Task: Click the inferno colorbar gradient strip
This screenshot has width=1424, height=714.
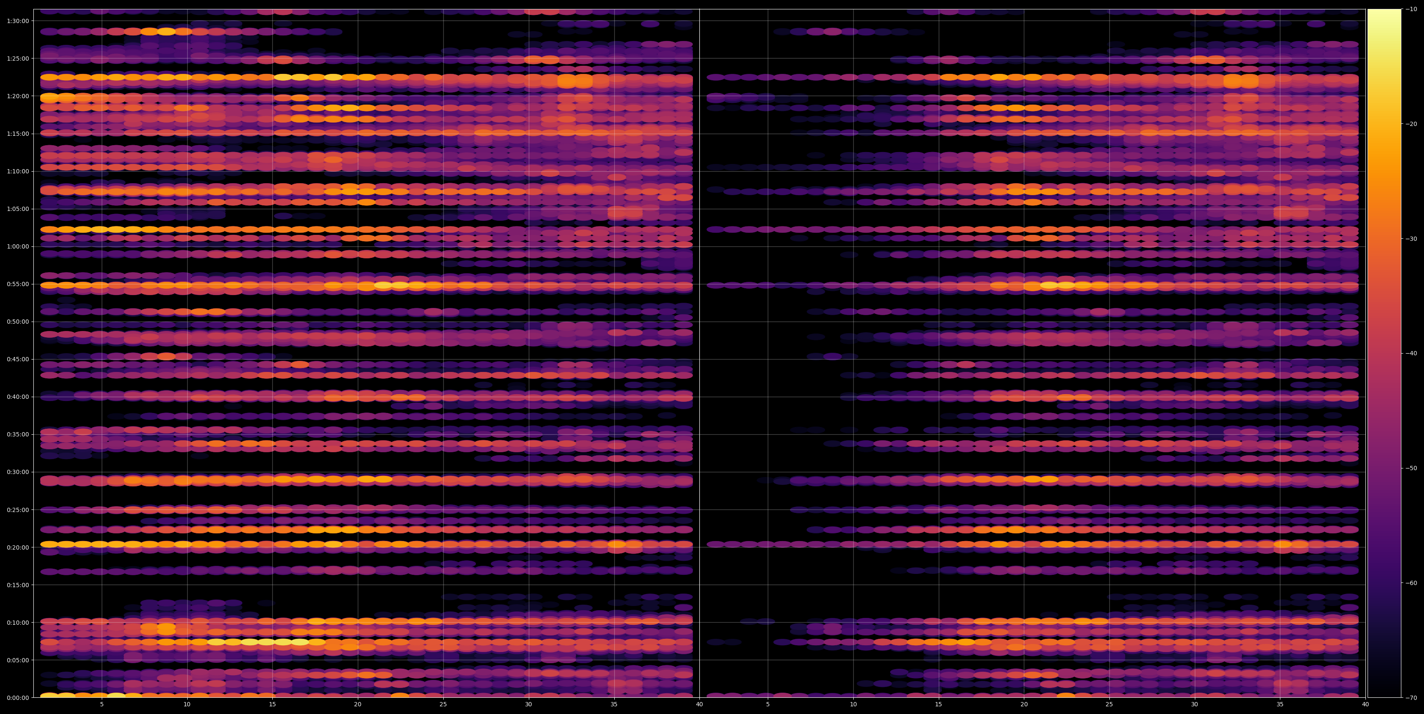Action: click(1384, 354)
